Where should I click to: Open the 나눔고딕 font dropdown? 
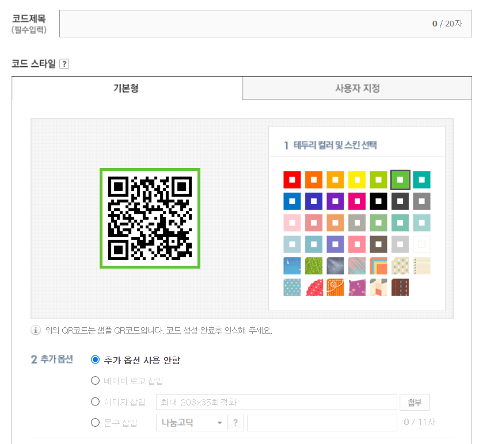[192, 423]
